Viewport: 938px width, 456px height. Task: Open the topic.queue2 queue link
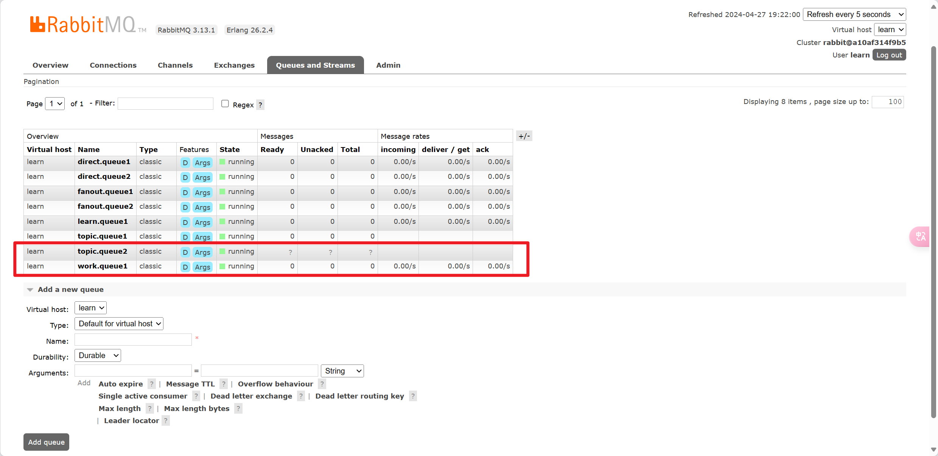[x=102, y=251]
